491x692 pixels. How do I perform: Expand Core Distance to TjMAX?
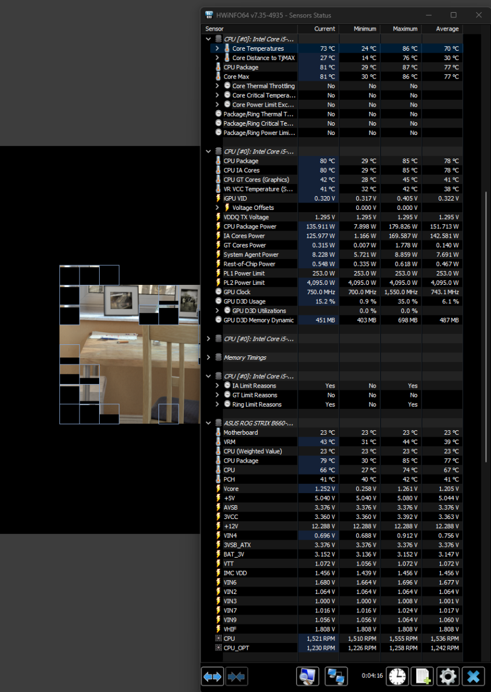pos(217,58)
